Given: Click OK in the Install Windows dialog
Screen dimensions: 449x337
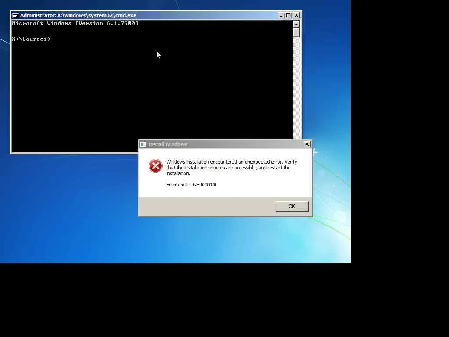Looking at the screenshot, I should [x=292, y=206].
